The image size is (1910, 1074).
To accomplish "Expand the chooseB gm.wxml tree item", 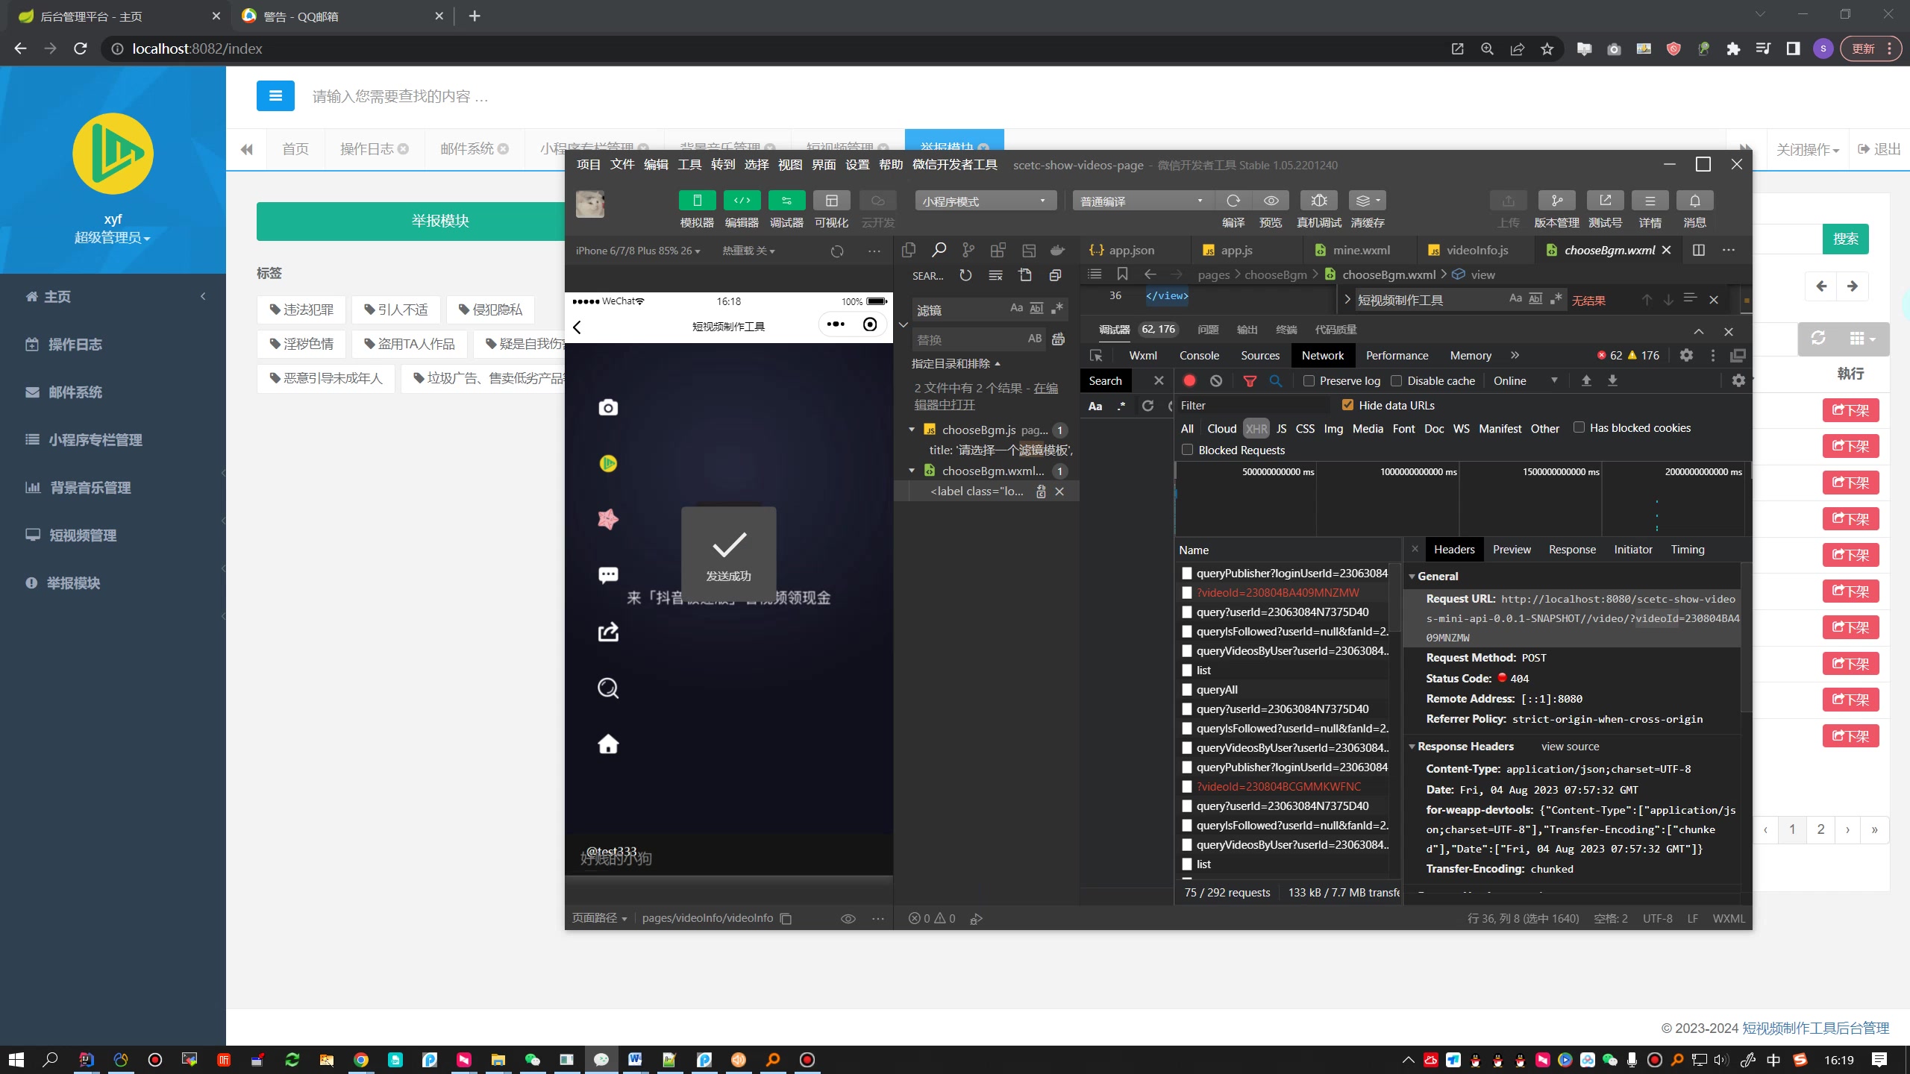I will click(x=912, y=469).
